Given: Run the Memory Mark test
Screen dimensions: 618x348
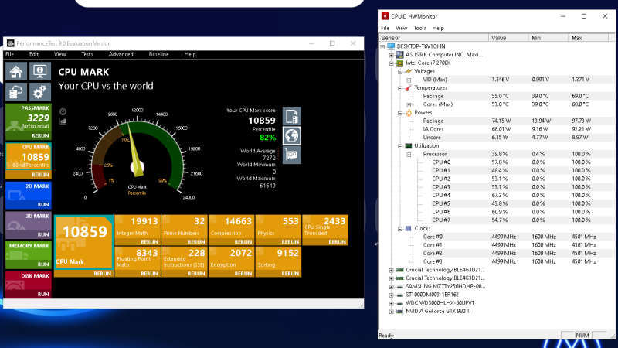Looking at the screenshot, I should point(43,264).
